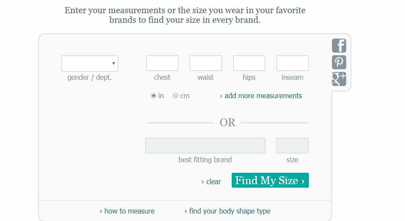The height and width of the screenshot is (221, 405).
Task: Click the waist measurement field
Action: point(206,63)
